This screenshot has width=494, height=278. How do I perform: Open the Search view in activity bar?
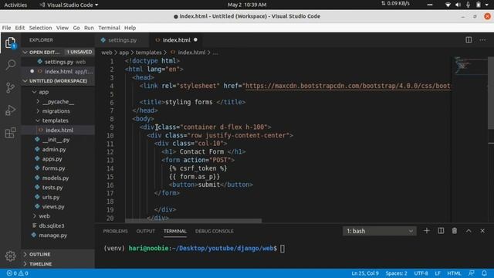coord(10,65)
